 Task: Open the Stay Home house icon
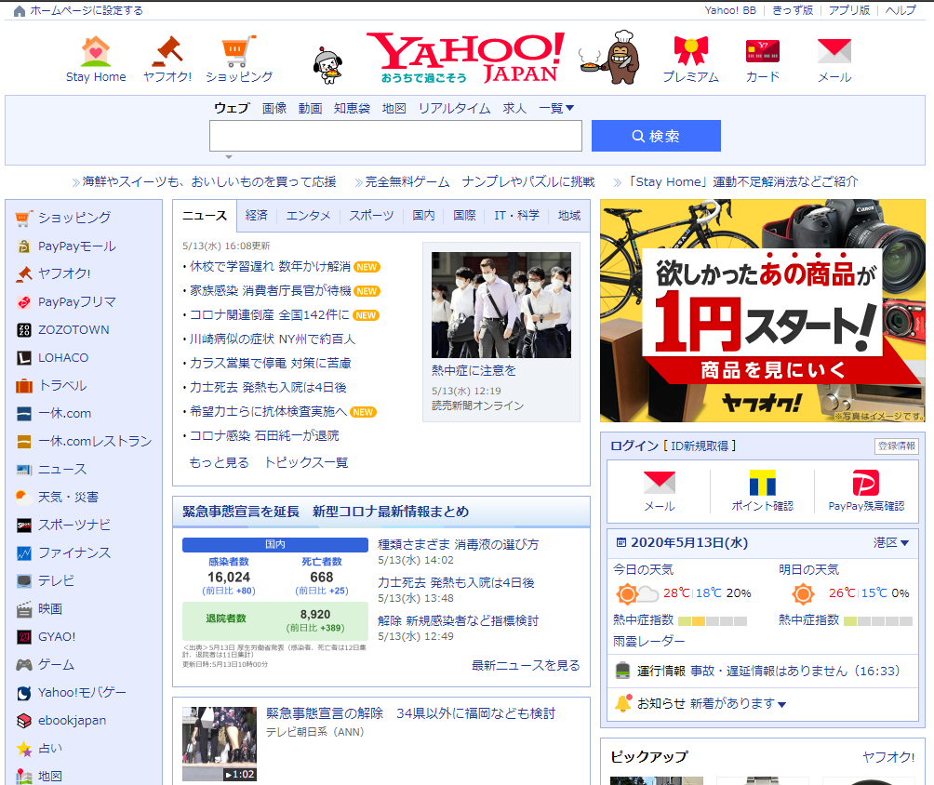tap(95, 51)
